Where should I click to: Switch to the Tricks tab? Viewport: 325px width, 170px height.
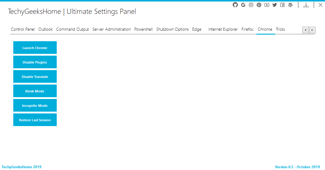[x=280, y=29]
